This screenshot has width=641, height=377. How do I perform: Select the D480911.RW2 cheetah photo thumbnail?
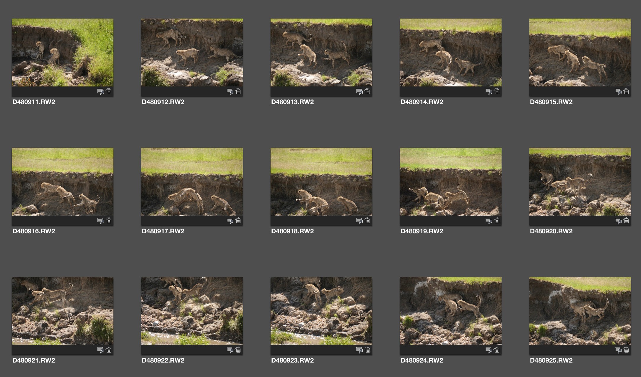(63, 53)
